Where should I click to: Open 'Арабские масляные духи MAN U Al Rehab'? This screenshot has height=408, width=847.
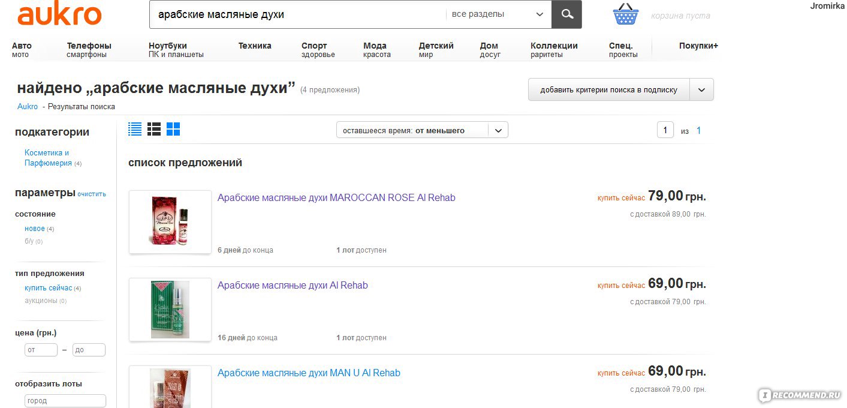pos(309,373)
